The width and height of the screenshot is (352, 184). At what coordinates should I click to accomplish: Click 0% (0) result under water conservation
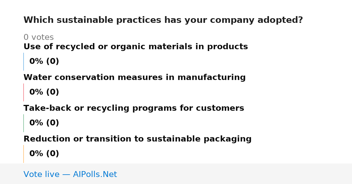click(x=44, y=92)
